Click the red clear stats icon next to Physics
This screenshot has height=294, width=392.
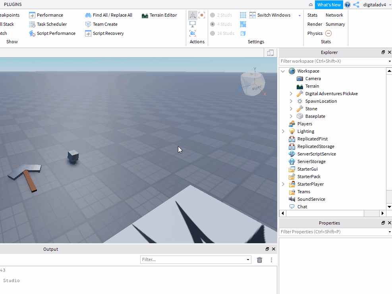point(328,33)
